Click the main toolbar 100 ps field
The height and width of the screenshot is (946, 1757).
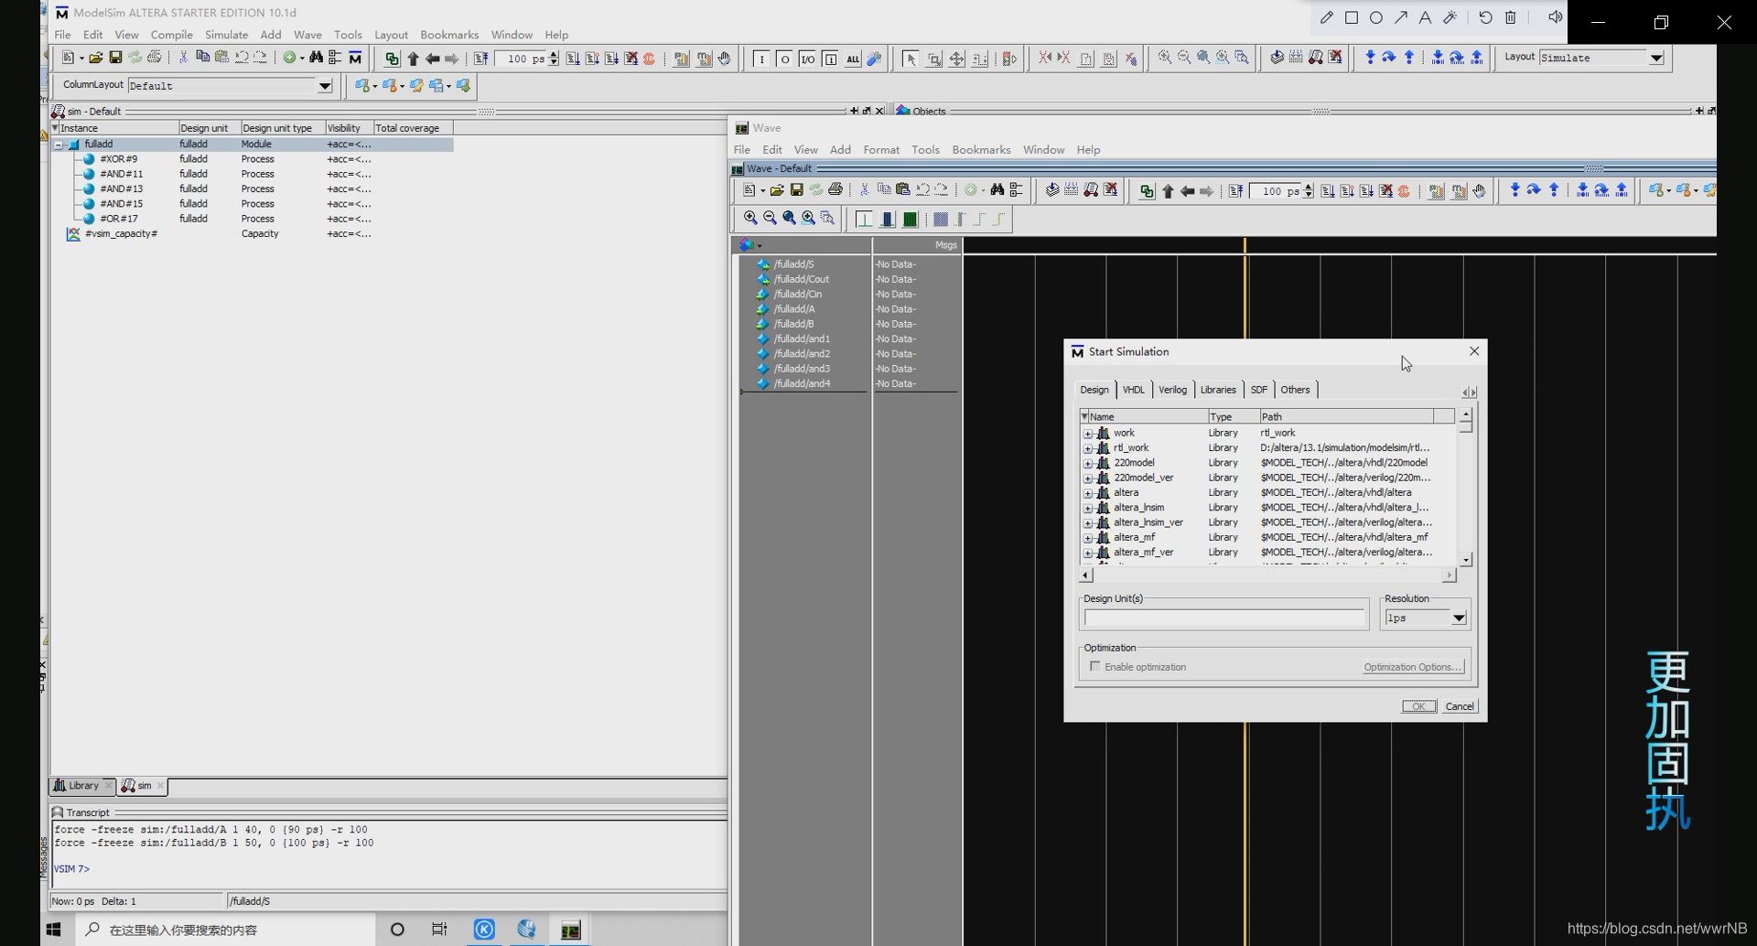pyautogui.click(x=522, y=59)
